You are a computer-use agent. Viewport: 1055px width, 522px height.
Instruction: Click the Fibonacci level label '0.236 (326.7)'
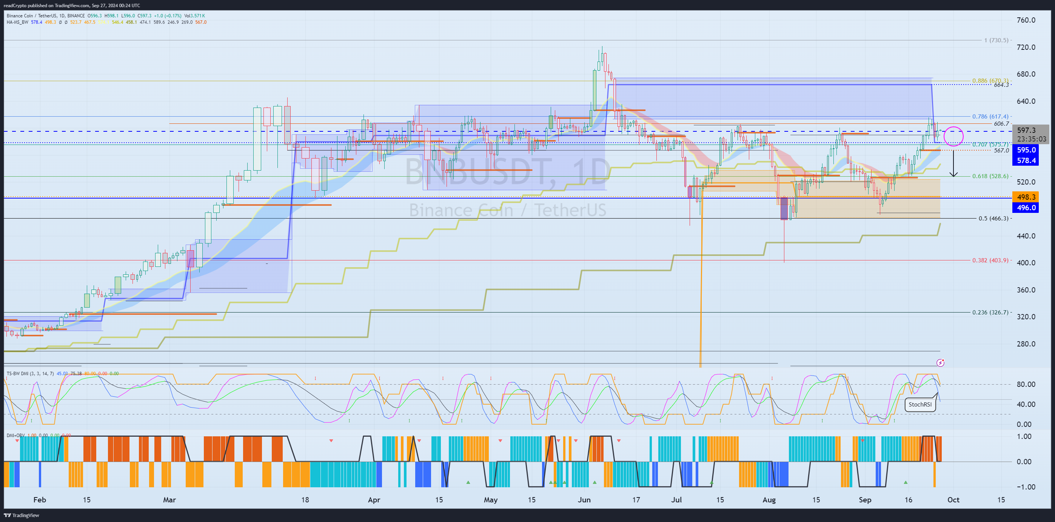coord(990,312)
